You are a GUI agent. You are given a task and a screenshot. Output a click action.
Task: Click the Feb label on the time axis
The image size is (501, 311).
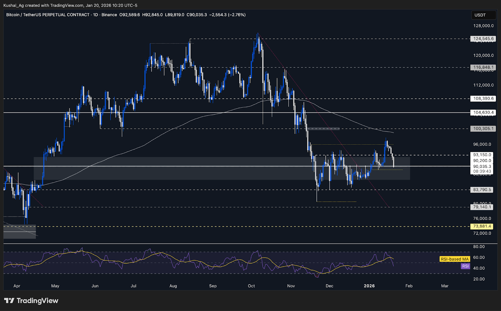[x=409, y=286]
